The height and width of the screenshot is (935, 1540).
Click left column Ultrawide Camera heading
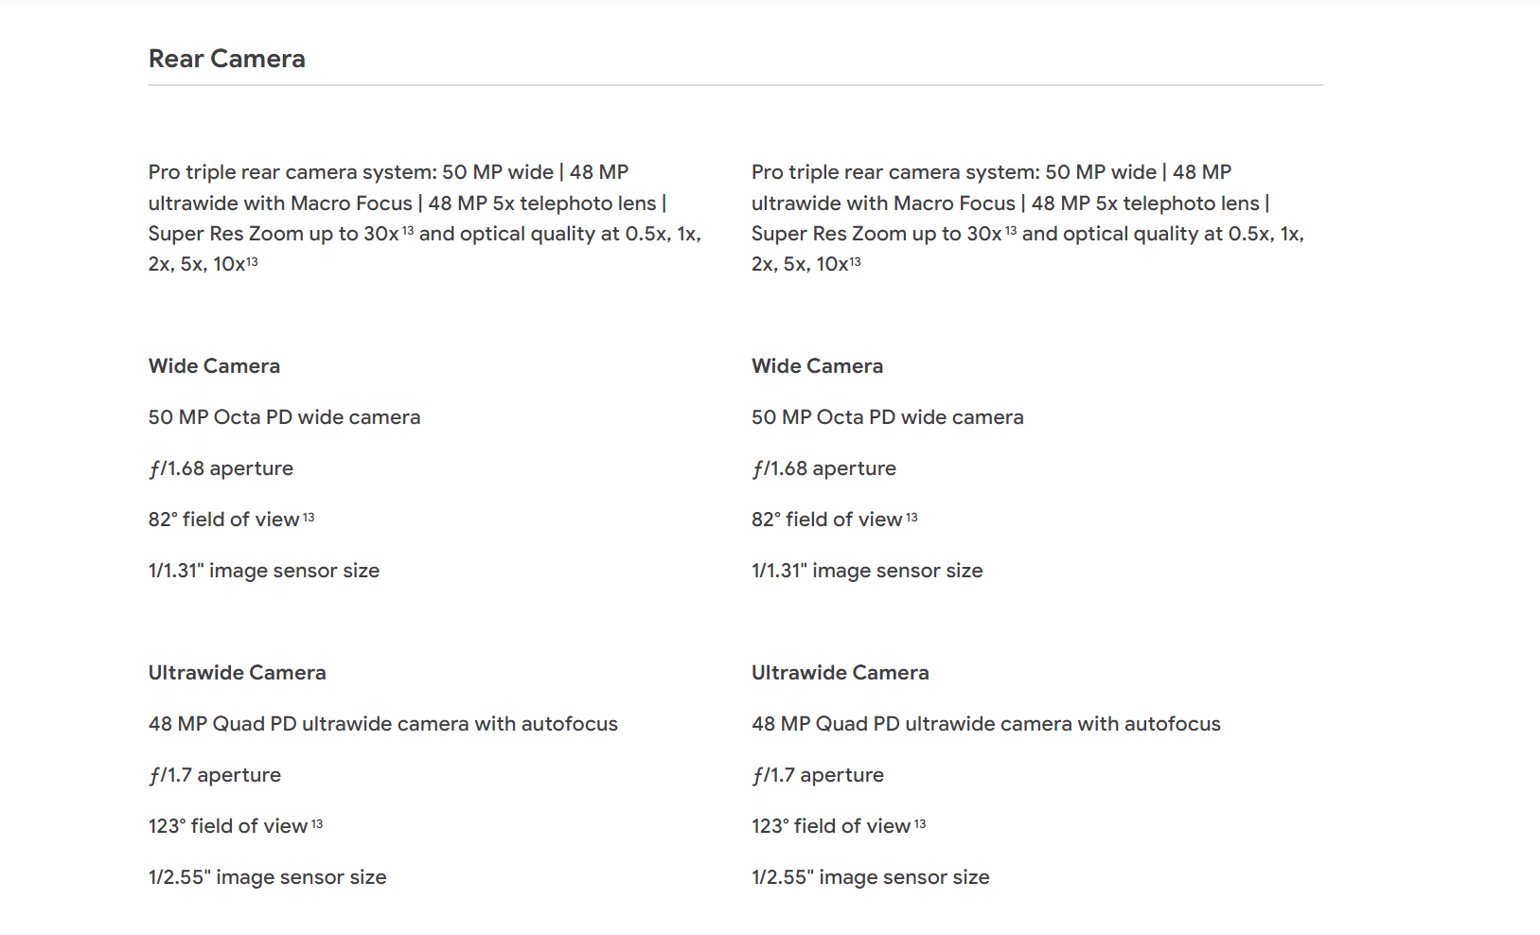pyautogui.click(x=238, y=673)
